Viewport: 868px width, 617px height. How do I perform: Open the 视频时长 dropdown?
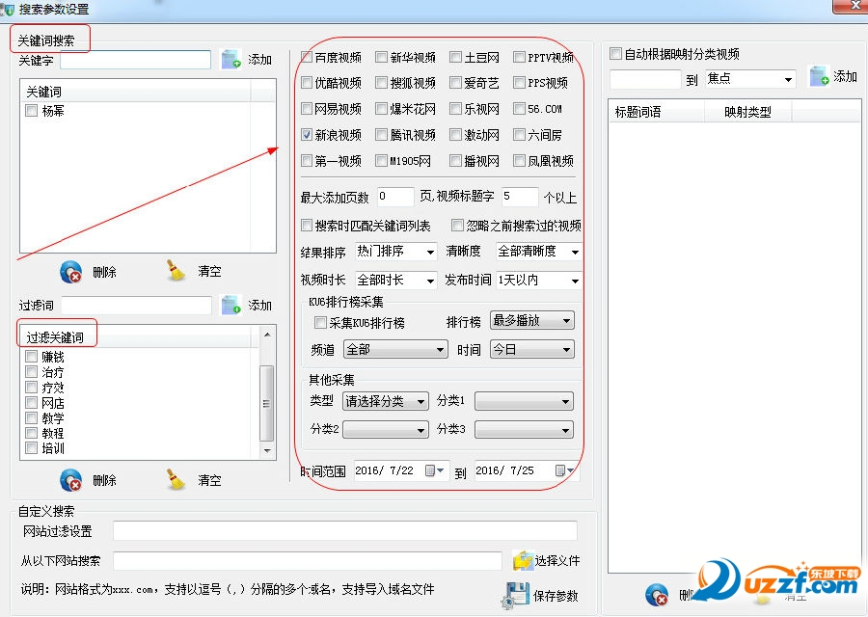[395, 281]
